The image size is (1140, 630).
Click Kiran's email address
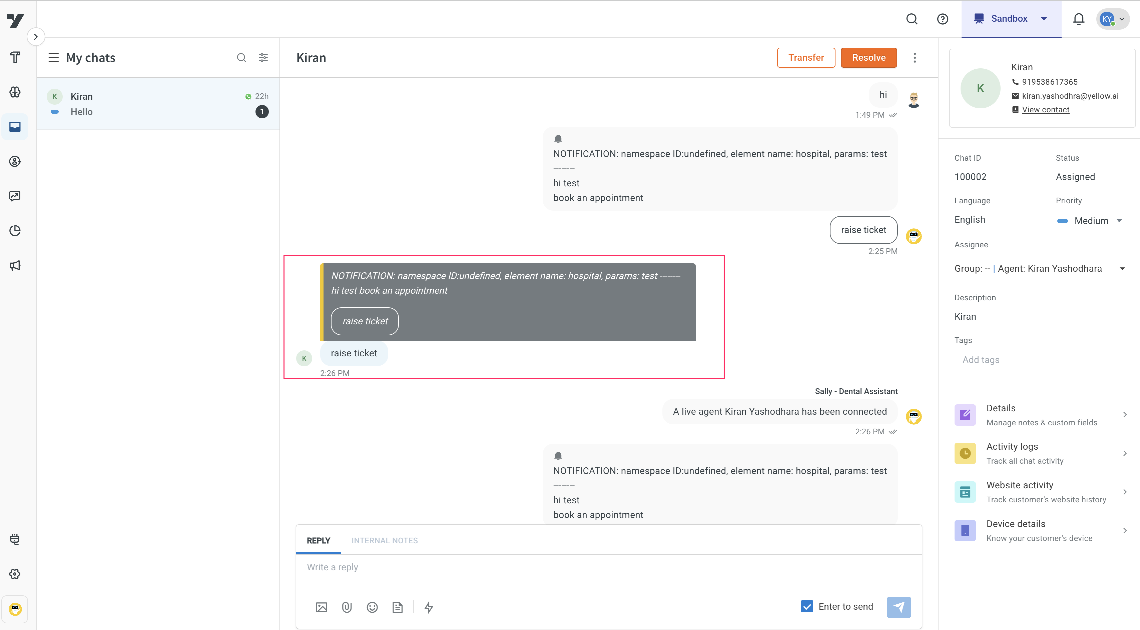tap(1070, 96)
